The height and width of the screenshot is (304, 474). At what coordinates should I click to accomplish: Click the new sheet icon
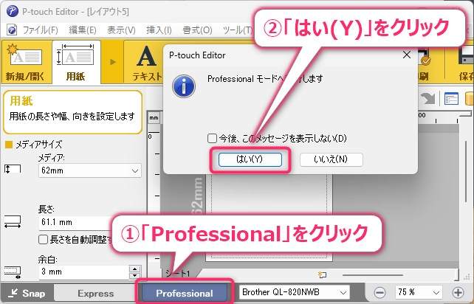click(322, 274)
